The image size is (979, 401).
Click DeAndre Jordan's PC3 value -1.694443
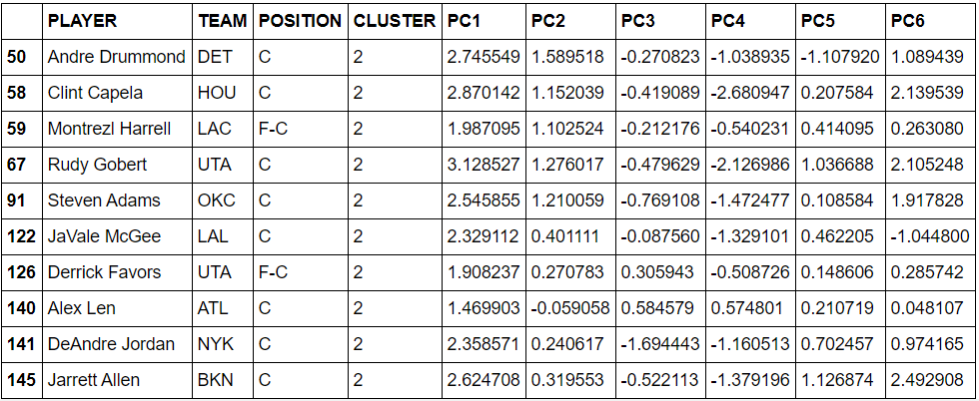click(x=660, y=344)
